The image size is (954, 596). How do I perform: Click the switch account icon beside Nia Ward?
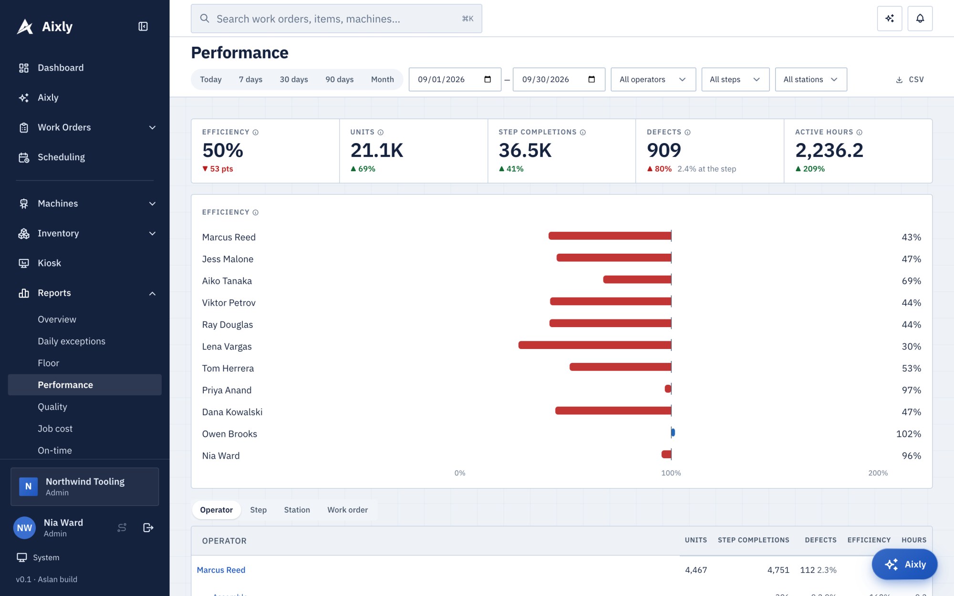click(122, 527)
